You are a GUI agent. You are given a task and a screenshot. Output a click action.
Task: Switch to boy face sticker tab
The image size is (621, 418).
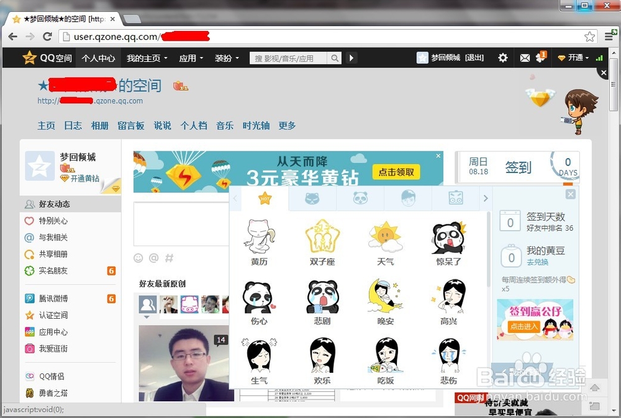(x=408, y=198)
